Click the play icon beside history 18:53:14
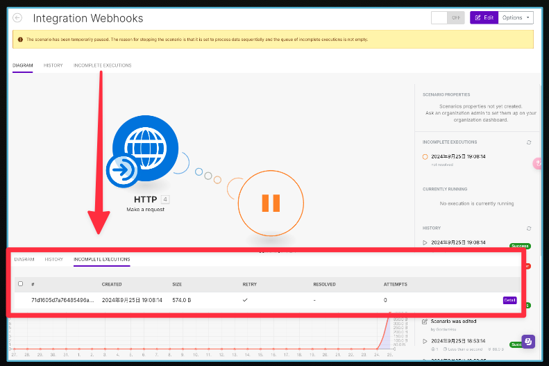The width and height of the screenshot is (549, 366). [x=425, y=341]
